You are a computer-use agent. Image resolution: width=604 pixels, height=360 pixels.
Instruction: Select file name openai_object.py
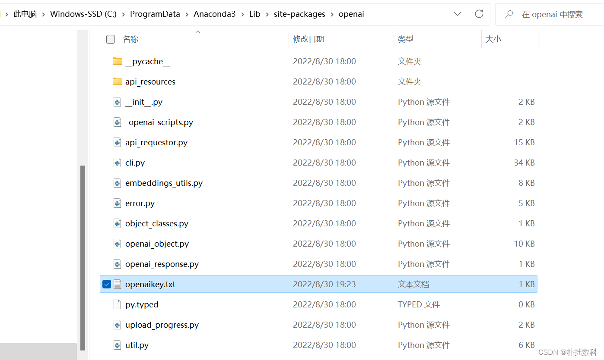point(157,244)
